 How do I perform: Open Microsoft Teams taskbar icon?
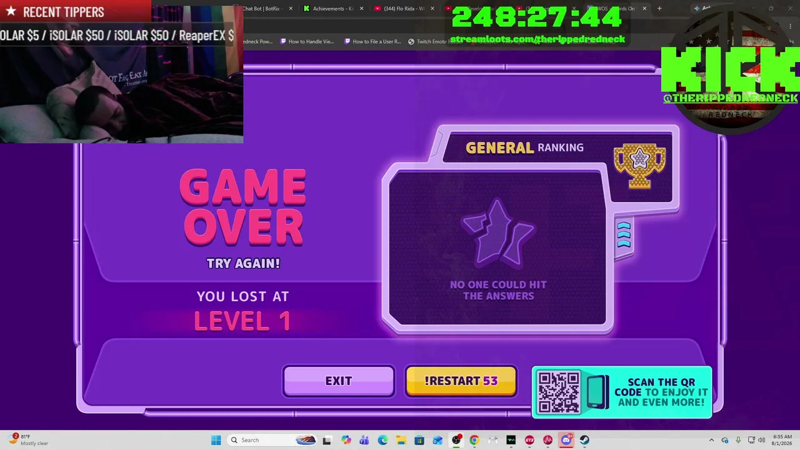364,440
